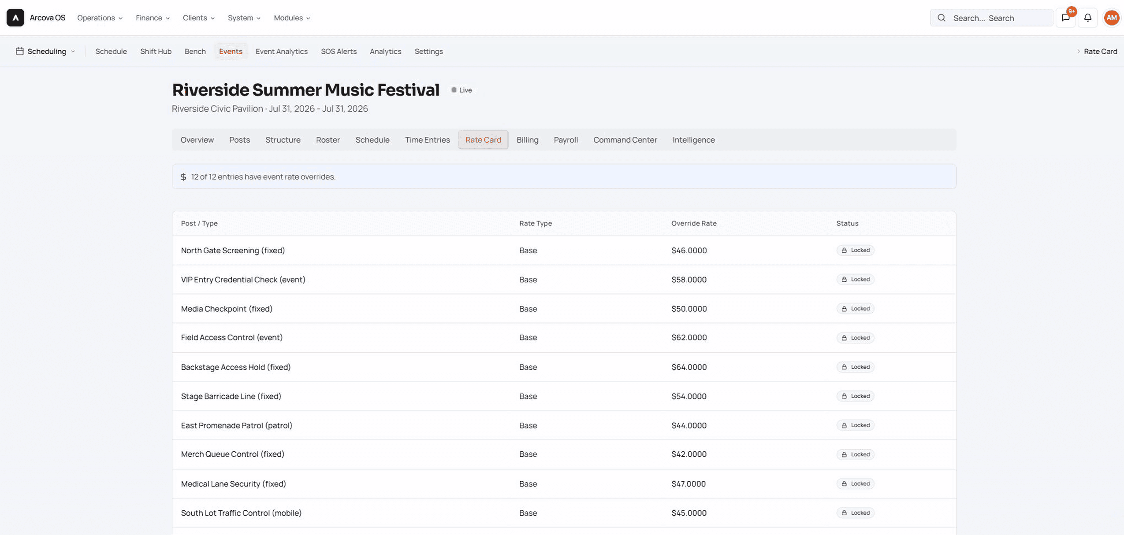The image size is (1124, 535).
Task: Click Locked badge for Stage Barricade Line
Action: (x=855, y=396)
